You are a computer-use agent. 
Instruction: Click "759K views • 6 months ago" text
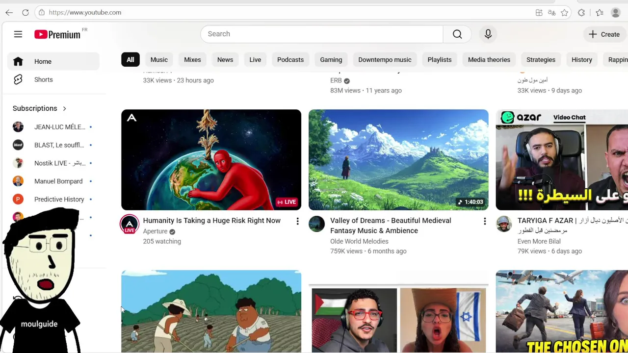point(368,251)
